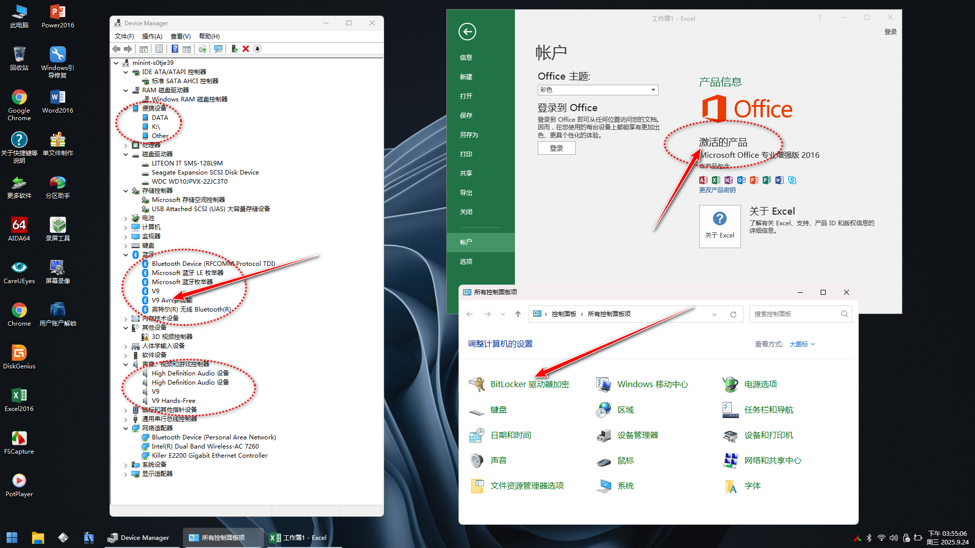Image resolution: width=975 pixels, height=548 pixels.
Task: Click the 更改产品密钥 link
Action: pyautogui.click(x=717, y=190)
